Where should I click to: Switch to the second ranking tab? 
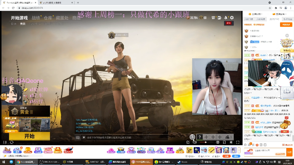click(x=261, y=19)
